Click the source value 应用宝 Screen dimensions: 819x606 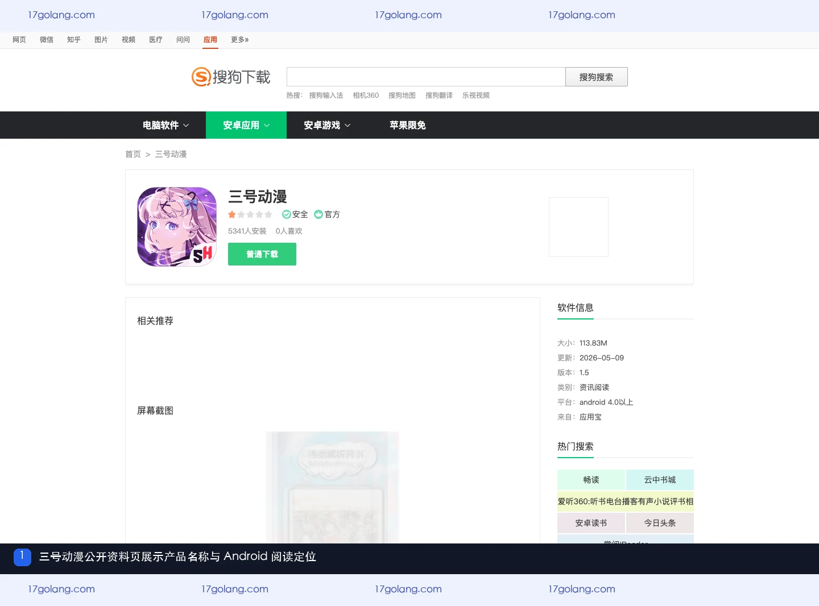point(590,417)
